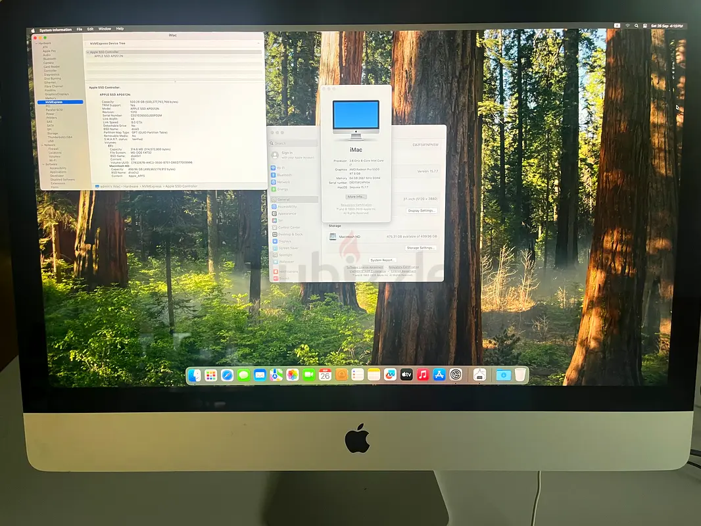Click System Information icon in Dock
The image size is (701, 526).
click(479, 375)
